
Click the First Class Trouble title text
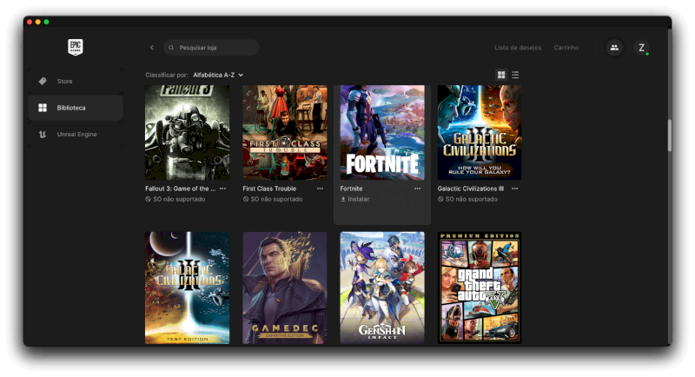[x=269, y=188]
